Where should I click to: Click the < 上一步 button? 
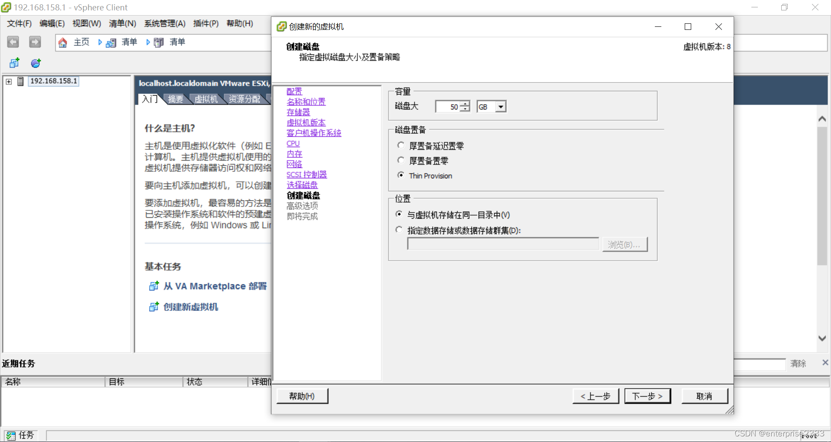596,396
